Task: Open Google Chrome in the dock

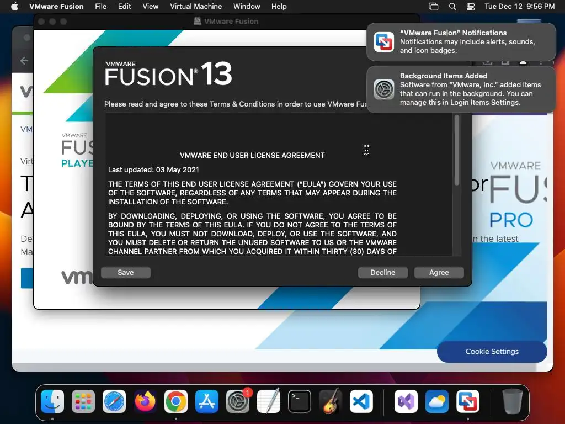Action: pos(176,401)
